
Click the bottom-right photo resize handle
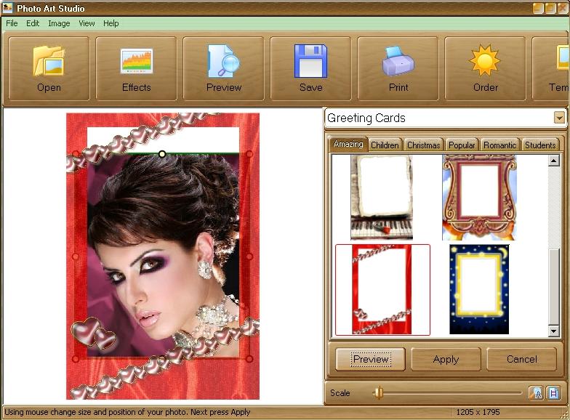point(249,359)
